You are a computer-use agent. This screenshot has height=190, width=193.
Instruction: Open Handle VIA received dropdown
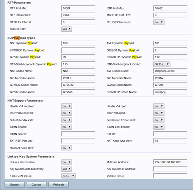(67, 106)
